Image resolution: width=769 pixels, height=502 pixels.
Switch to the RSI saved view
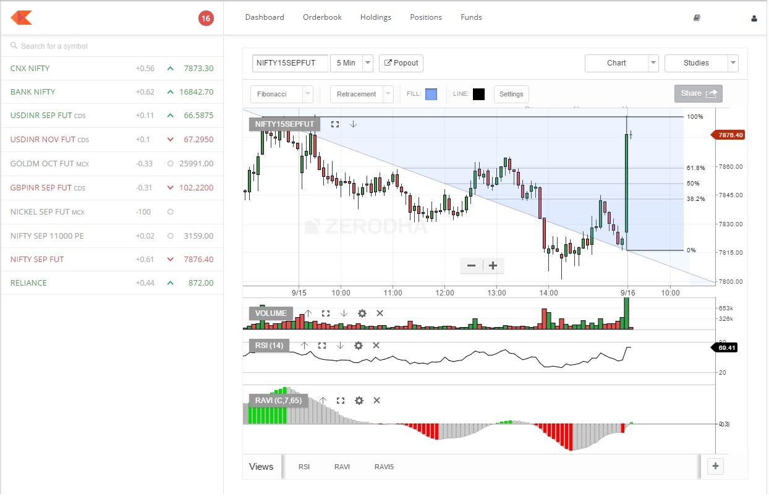[304, 467]
